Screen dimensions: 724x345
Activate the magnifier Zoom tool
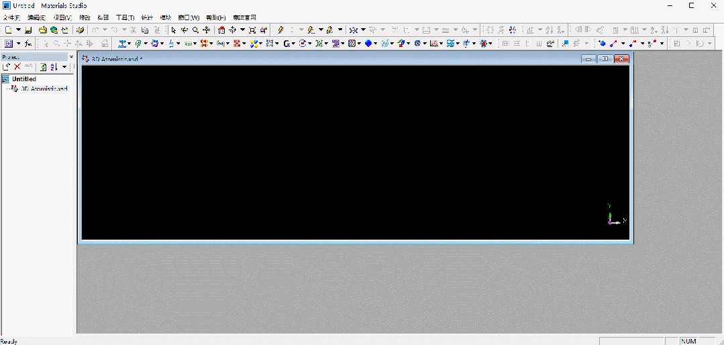click(195, 30)
